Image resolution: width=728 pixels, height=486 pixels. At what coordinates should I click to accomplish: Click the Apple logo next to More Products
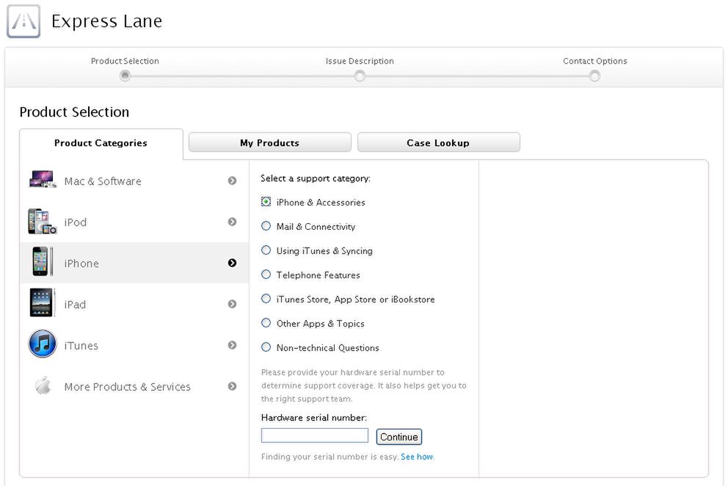coord(41,385)
